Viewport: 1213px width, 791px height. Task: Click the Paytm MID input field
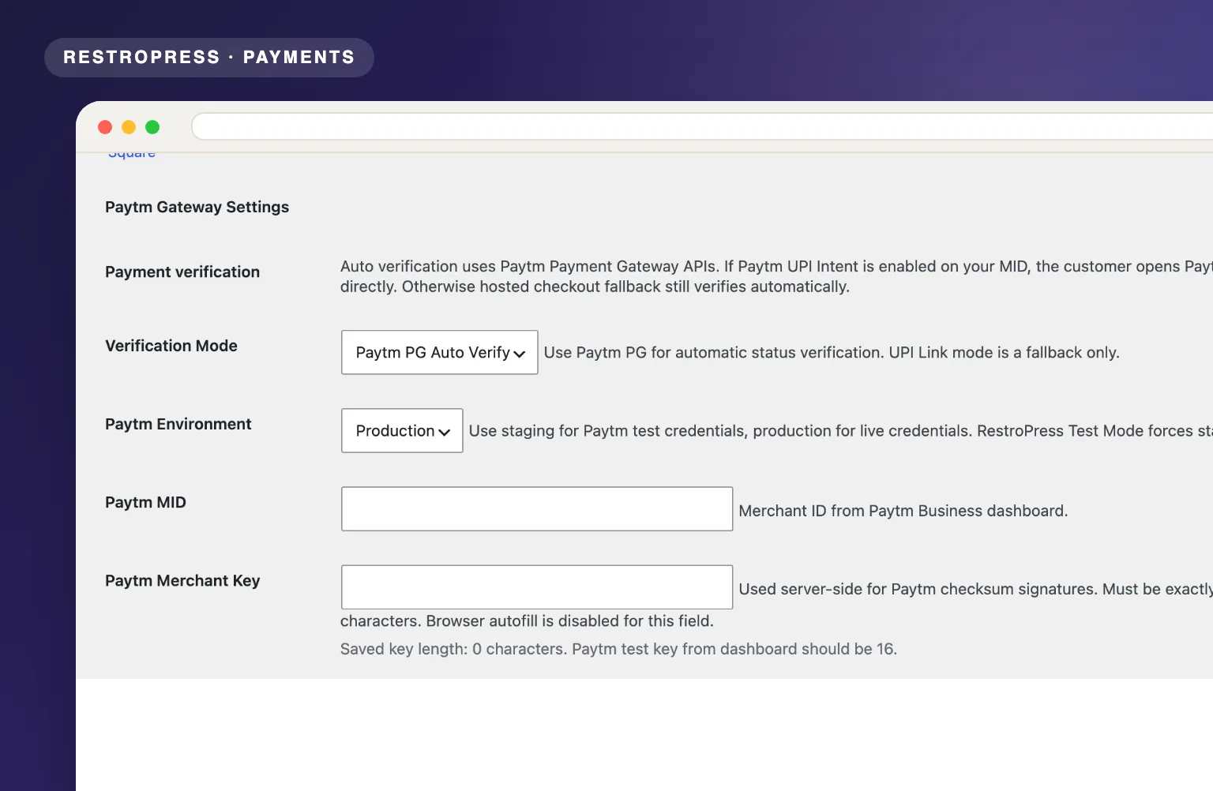[x=537, y=508]
